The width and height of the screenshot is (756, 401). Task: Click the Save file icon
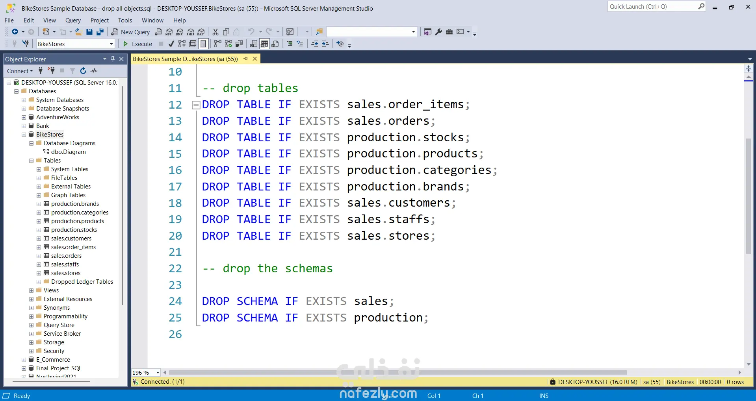[x=89, y=32]
